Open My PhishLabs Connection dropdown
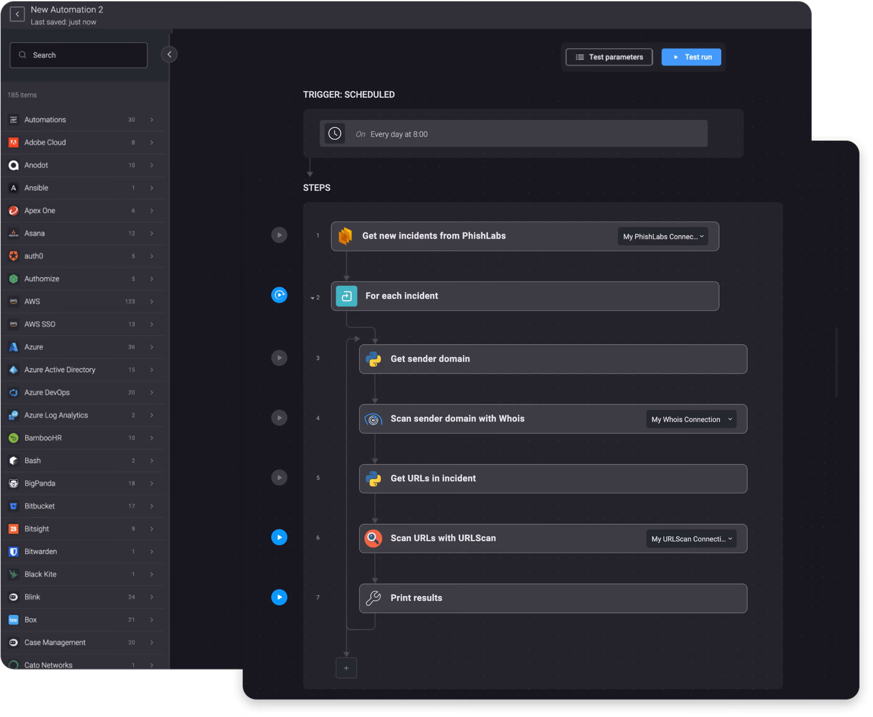 click(663, 236)
